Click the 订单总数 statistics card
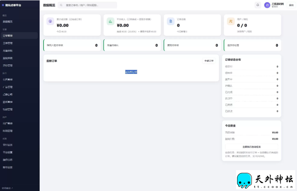Image resolution: width=297 pixels, height=191 pixels. pyautogui.click(x=192, y=25)
